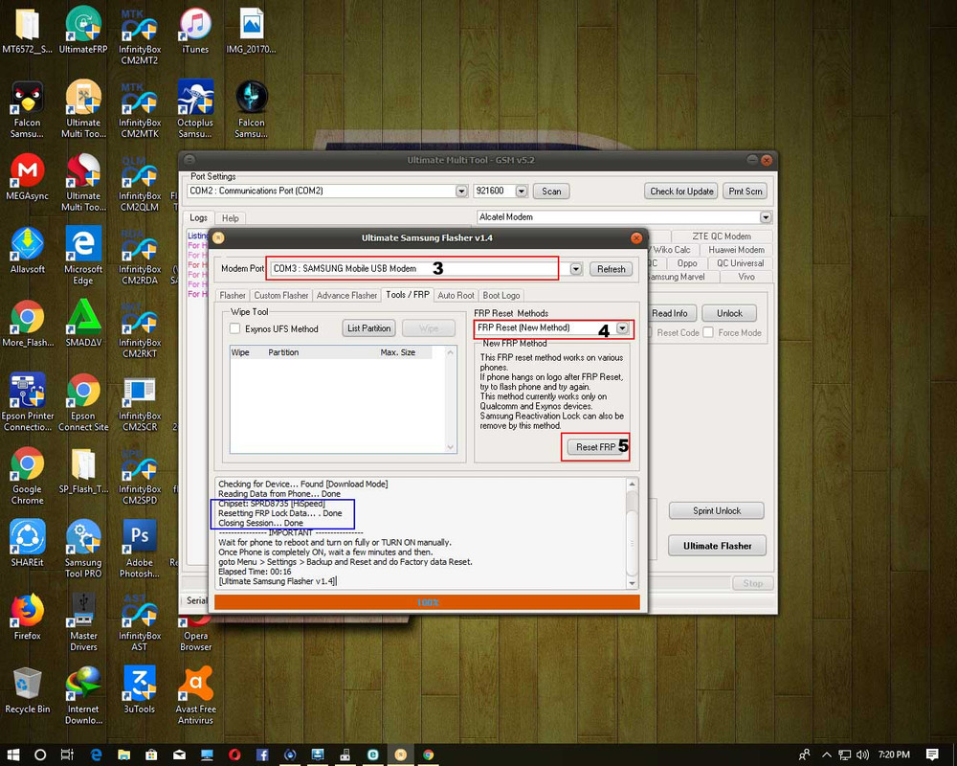Open the Octoplus Samsung shortcut

tap(195, 108)
